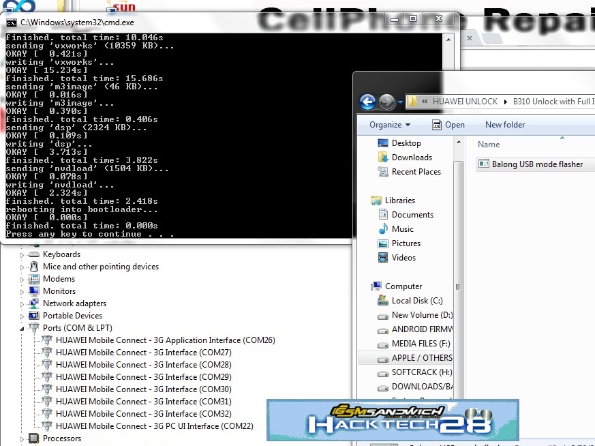Select Libraries in navigation pane
The width and height of the screenshot is (595, 446).
pos(393,200)
